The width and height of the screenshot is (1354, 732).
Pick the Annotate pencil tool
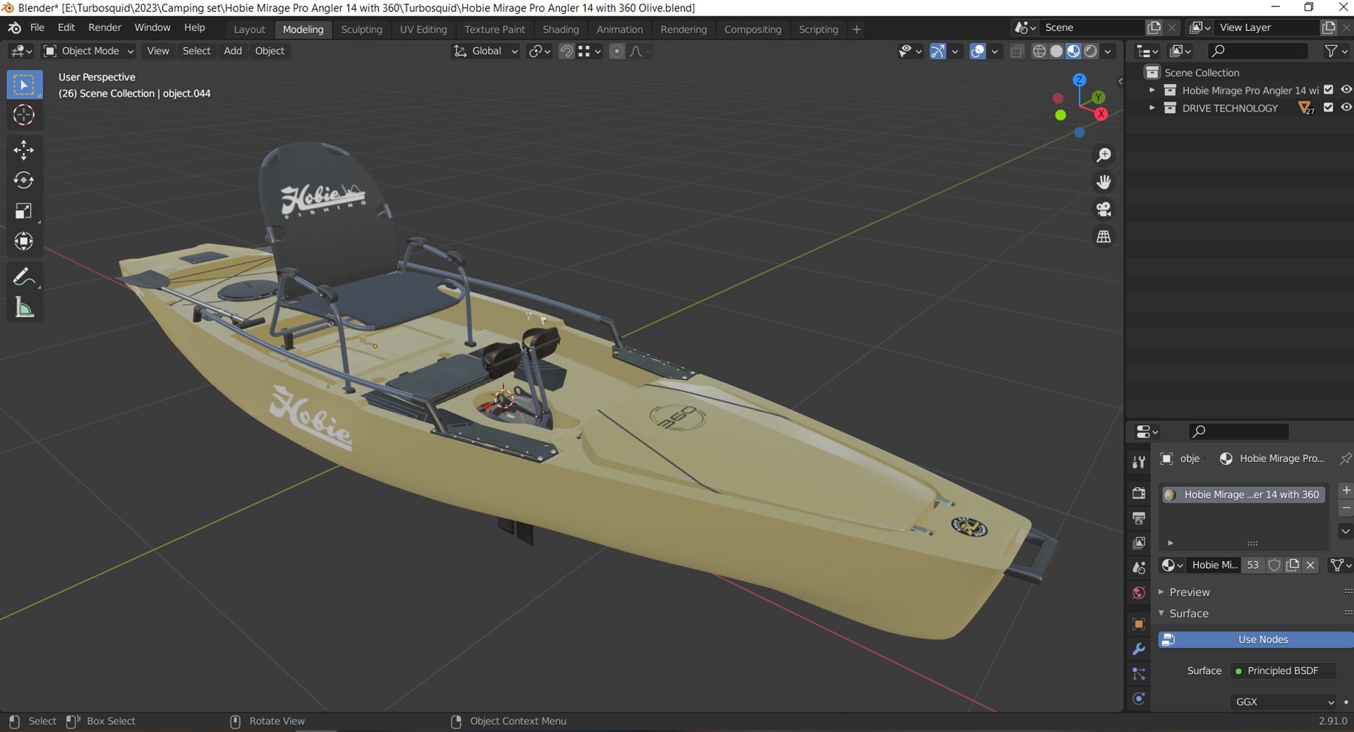tap(24, 277)
